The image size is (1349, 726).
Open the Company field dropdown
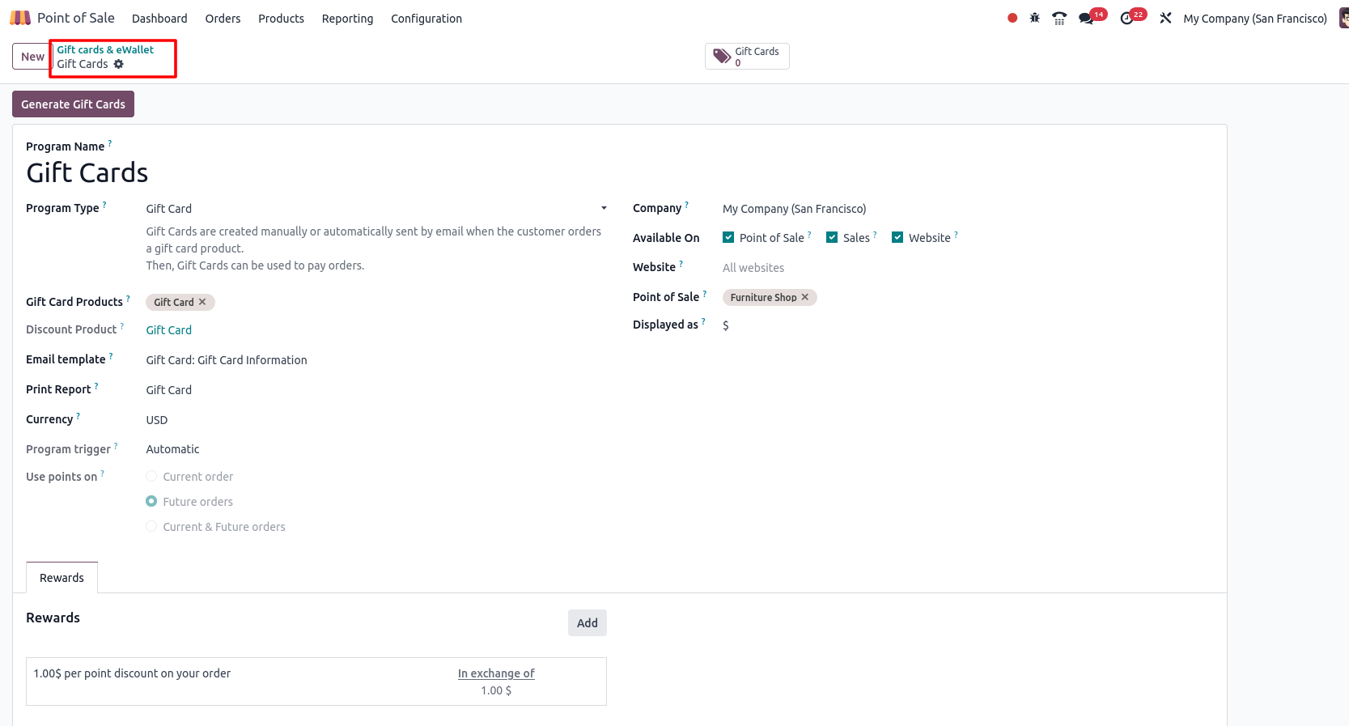pos(967,209)
